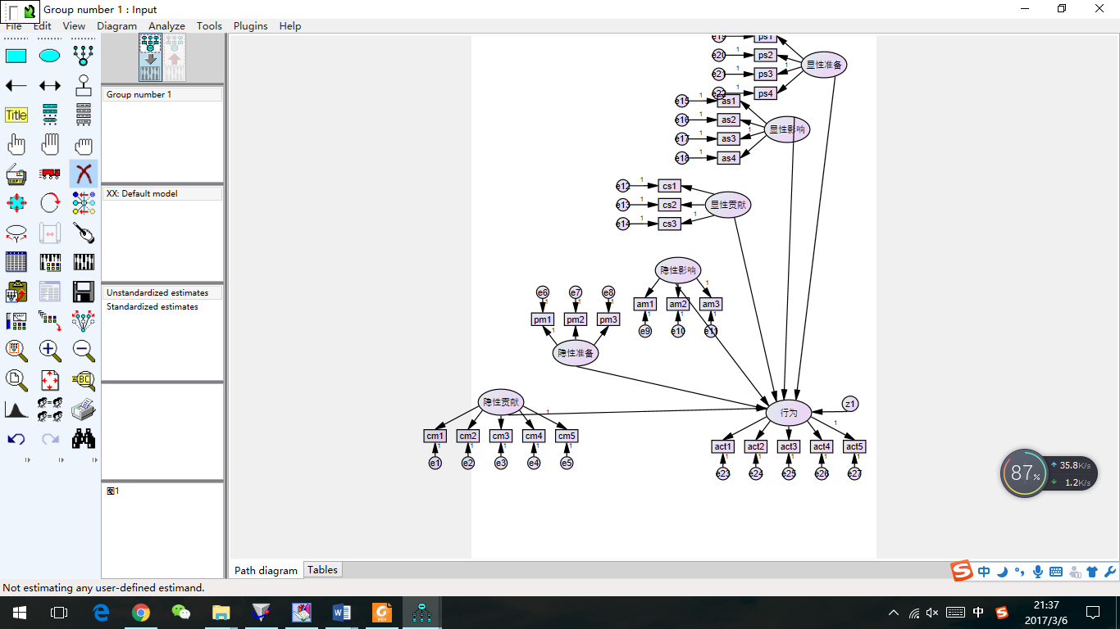This screenshot has height=629, width=1120.
Task: Open the Analyze menu
Action: (x=166, y=26)
